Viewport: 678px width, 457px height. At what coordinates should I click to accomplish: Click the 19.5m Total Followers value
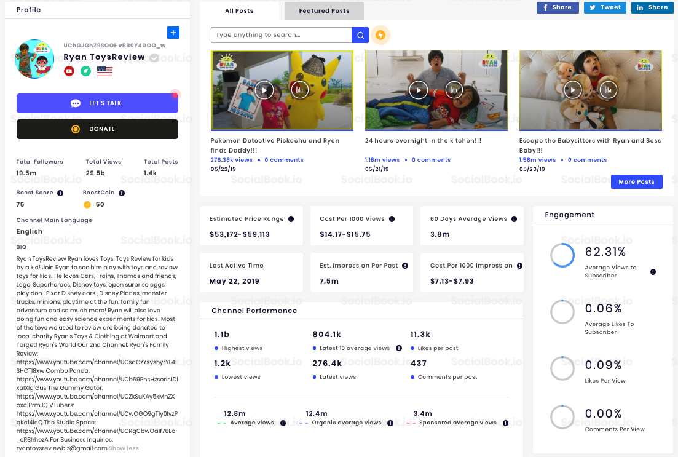(26, 173)
